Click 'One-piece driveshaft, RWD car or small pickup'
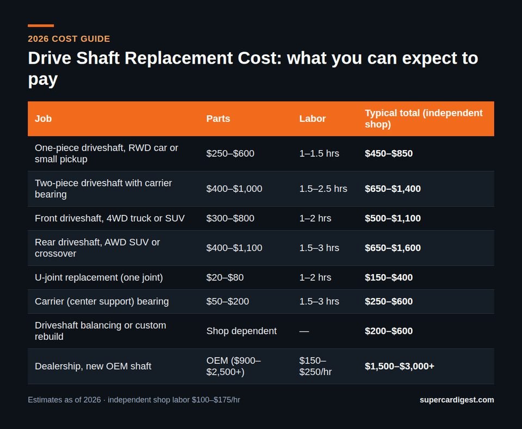This screenshot has width=522, height=429. (107, 153)
